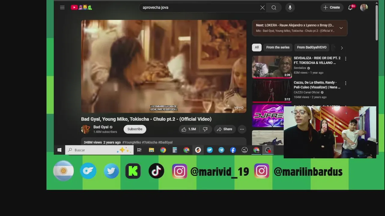
Task: Open the account avatar menu
Action: [364, 7]
